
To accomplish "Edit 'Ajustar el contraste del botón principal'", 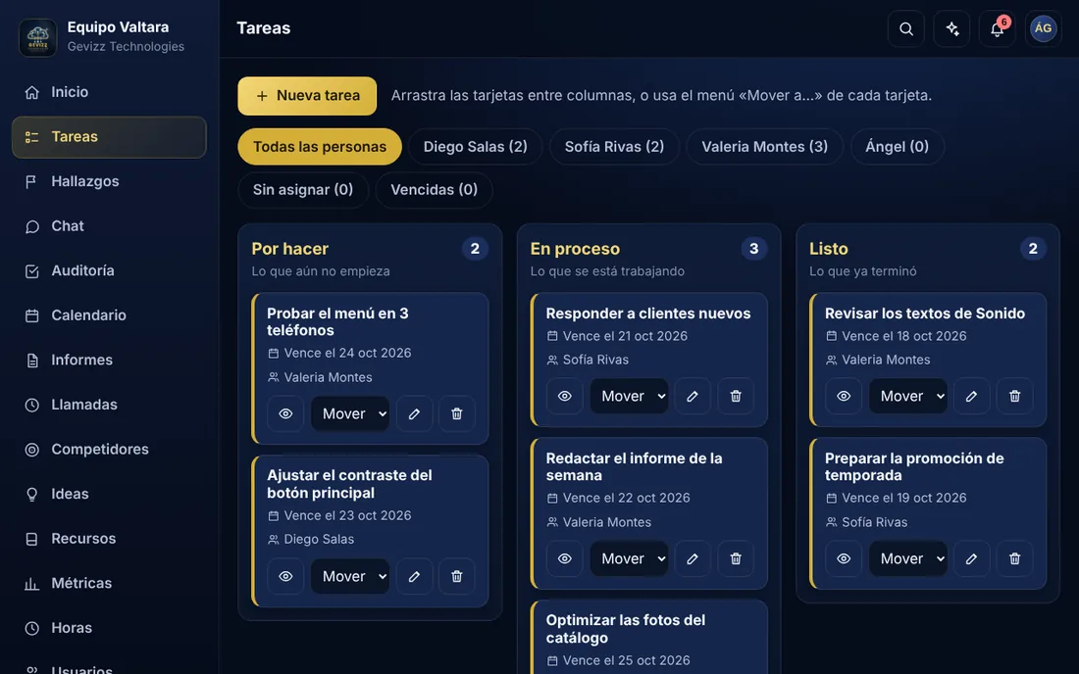I will coord(414,576).
